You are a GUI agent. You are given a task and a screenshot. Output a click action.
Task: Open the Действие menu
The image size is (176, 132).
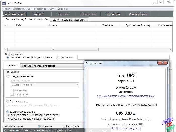[19, 9]
